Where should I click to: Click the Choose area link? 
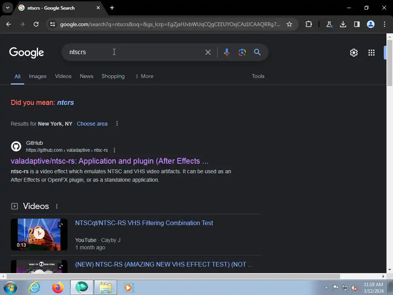coord(92,124)
